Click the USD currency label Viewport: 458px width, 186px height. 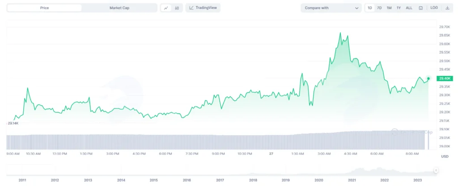pos(445,157)
